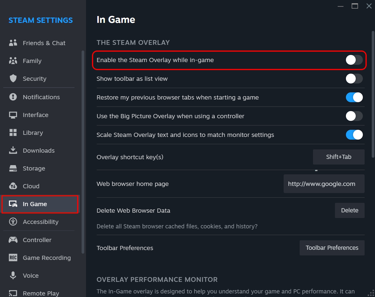Click the Delete button for web browser data
Image resolution: width=375 pixels, height=297 pixels.
349,210
